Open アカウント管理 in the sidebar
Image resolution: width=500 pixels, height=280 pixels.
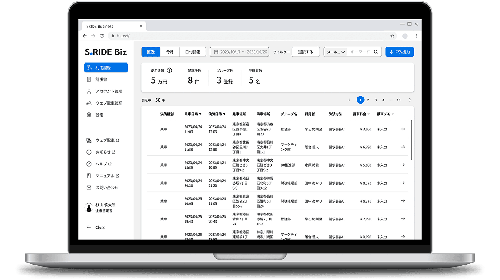[x=108, y=91]
